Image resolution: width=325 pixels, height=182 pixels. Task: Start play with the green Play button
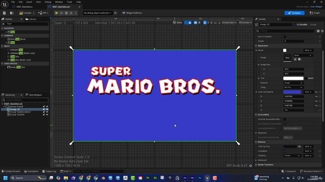pos(56,13)
